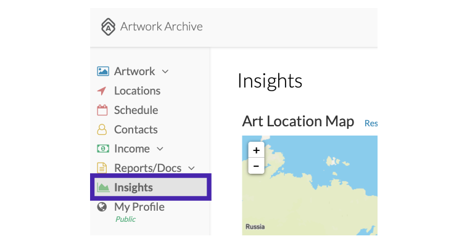Click the Contacts person icon
The image size is (467, 252).
pos(102,129)
